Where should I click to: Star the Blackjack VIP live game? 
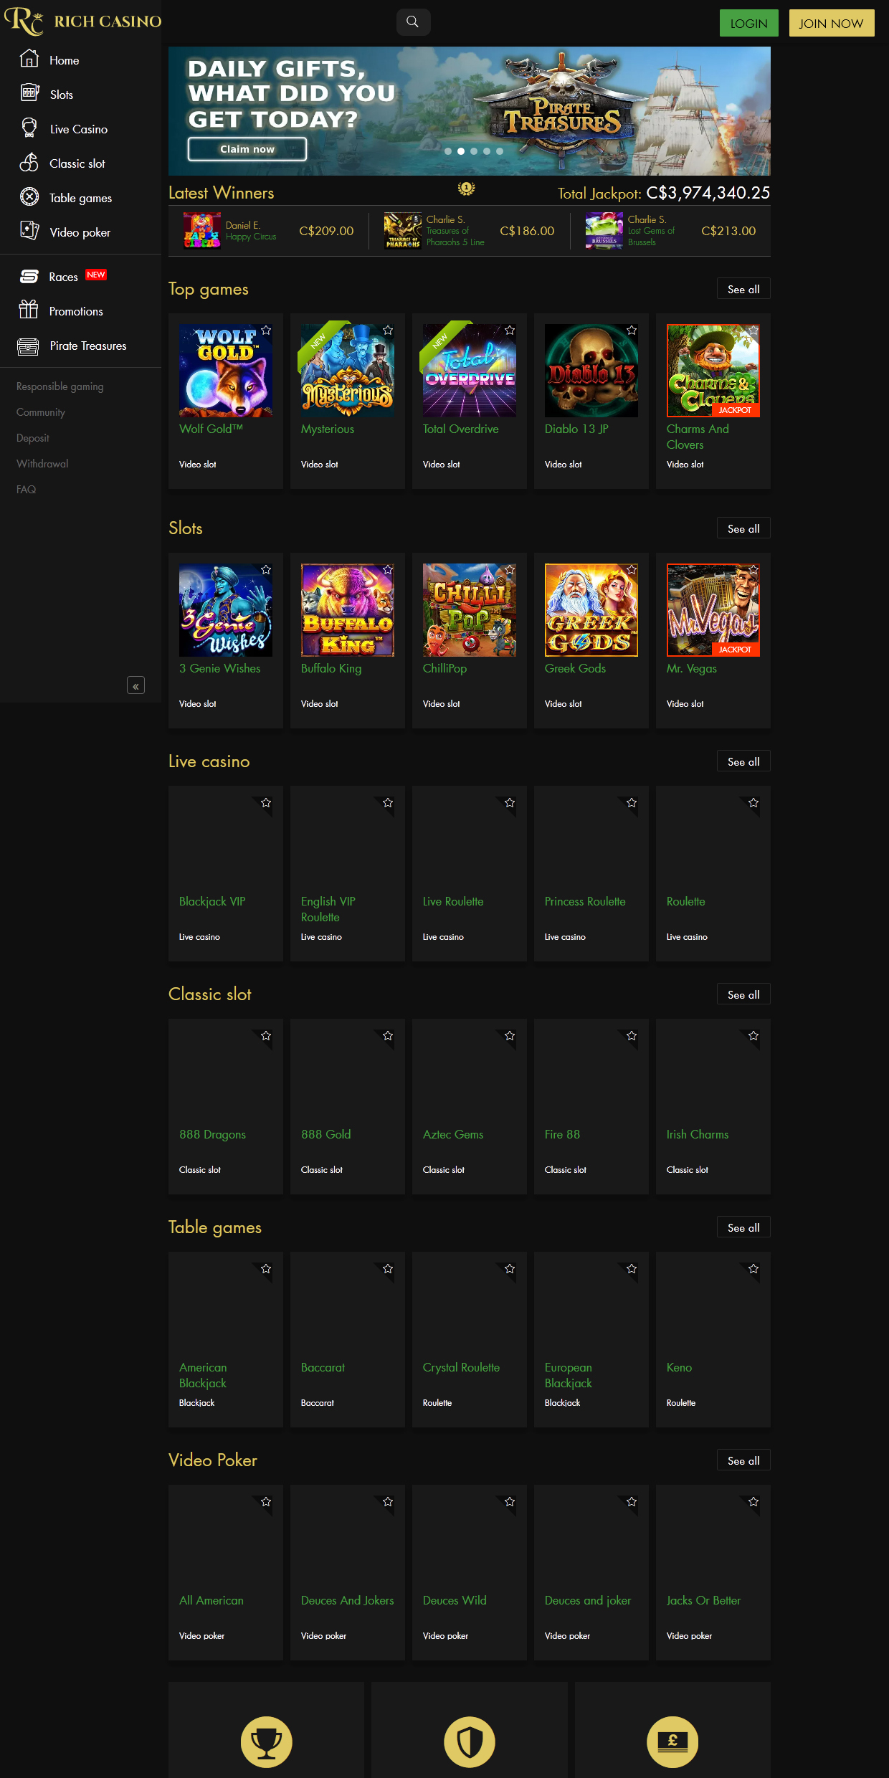[266, 803]
